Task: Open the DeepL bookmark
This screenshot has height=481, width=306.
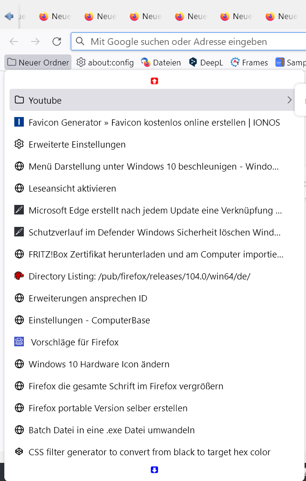Action: pos(206,63)
